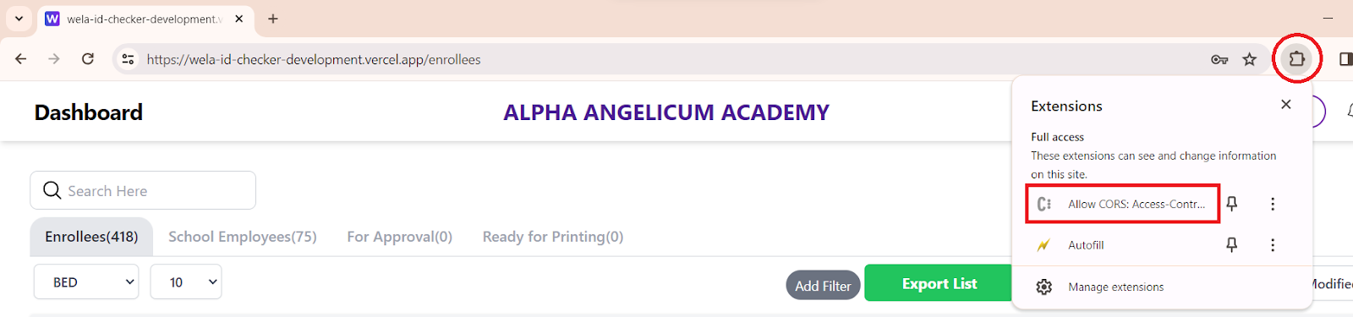Go back to the previous page
Screen dimensions: 1353x317
click(21, 59)
